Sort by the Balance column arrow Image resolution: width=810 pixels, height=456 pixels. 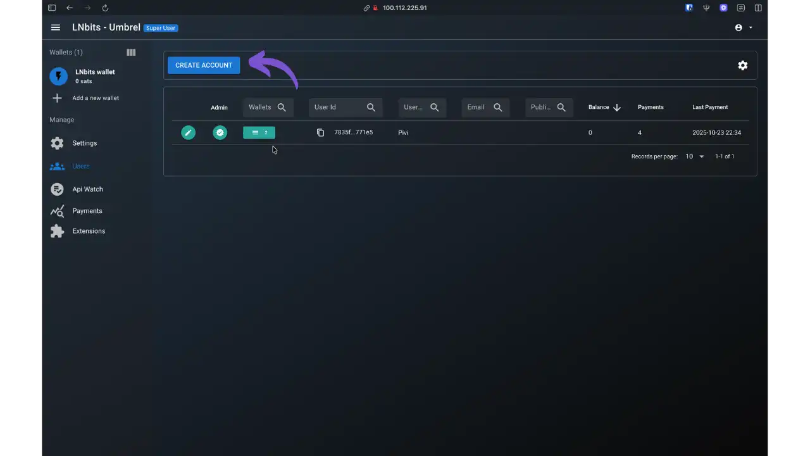click(x=616, y=108)
